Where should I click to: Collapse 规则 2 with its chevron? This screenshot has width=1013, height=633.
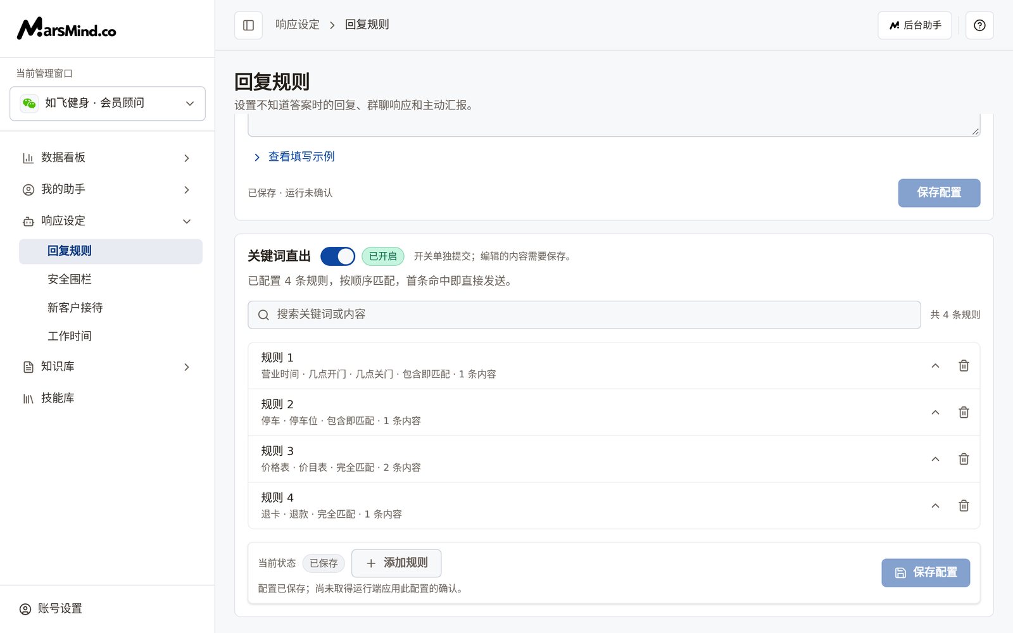935,413
